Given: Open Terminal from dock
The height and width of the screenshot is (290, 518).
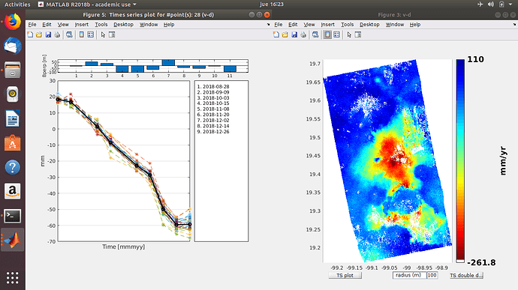Looking at the screenshot, I should pos(13,216).
